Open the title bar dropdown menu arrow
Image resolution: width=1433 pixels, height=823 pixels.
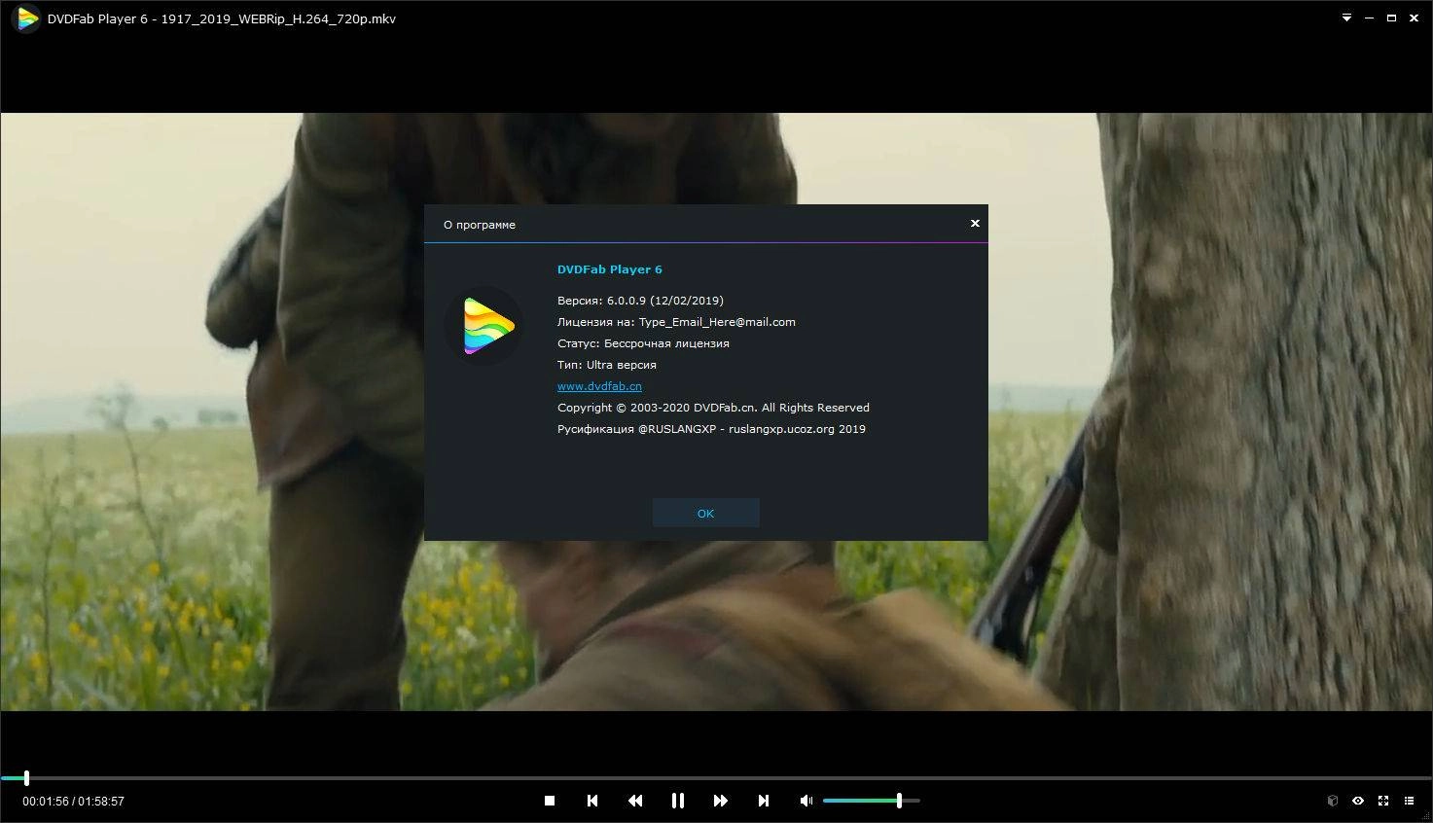[1346, 18]
